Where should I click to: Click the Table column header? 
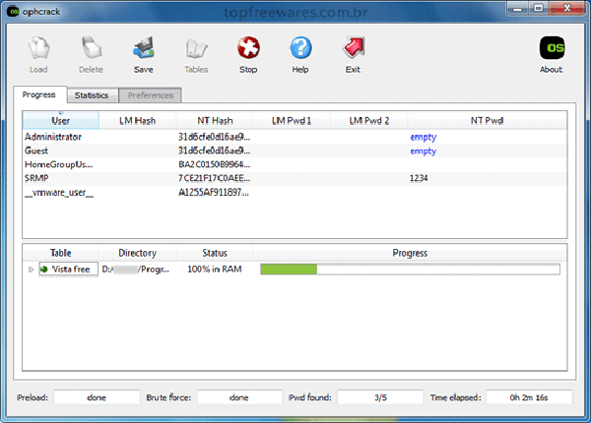[x=61, y=253]
